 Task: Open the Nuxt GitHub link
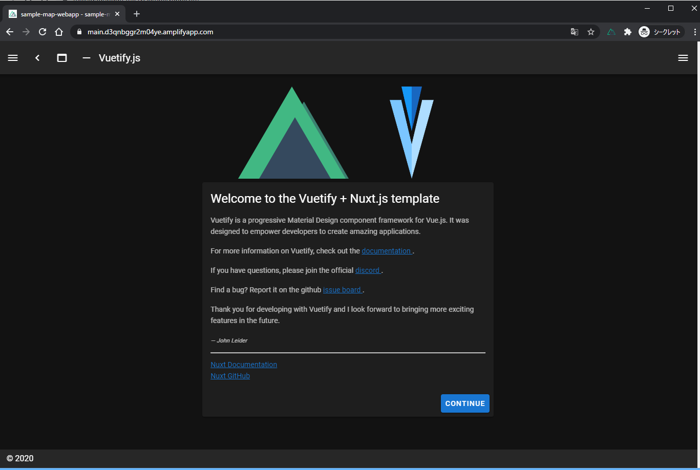(230, 376)
